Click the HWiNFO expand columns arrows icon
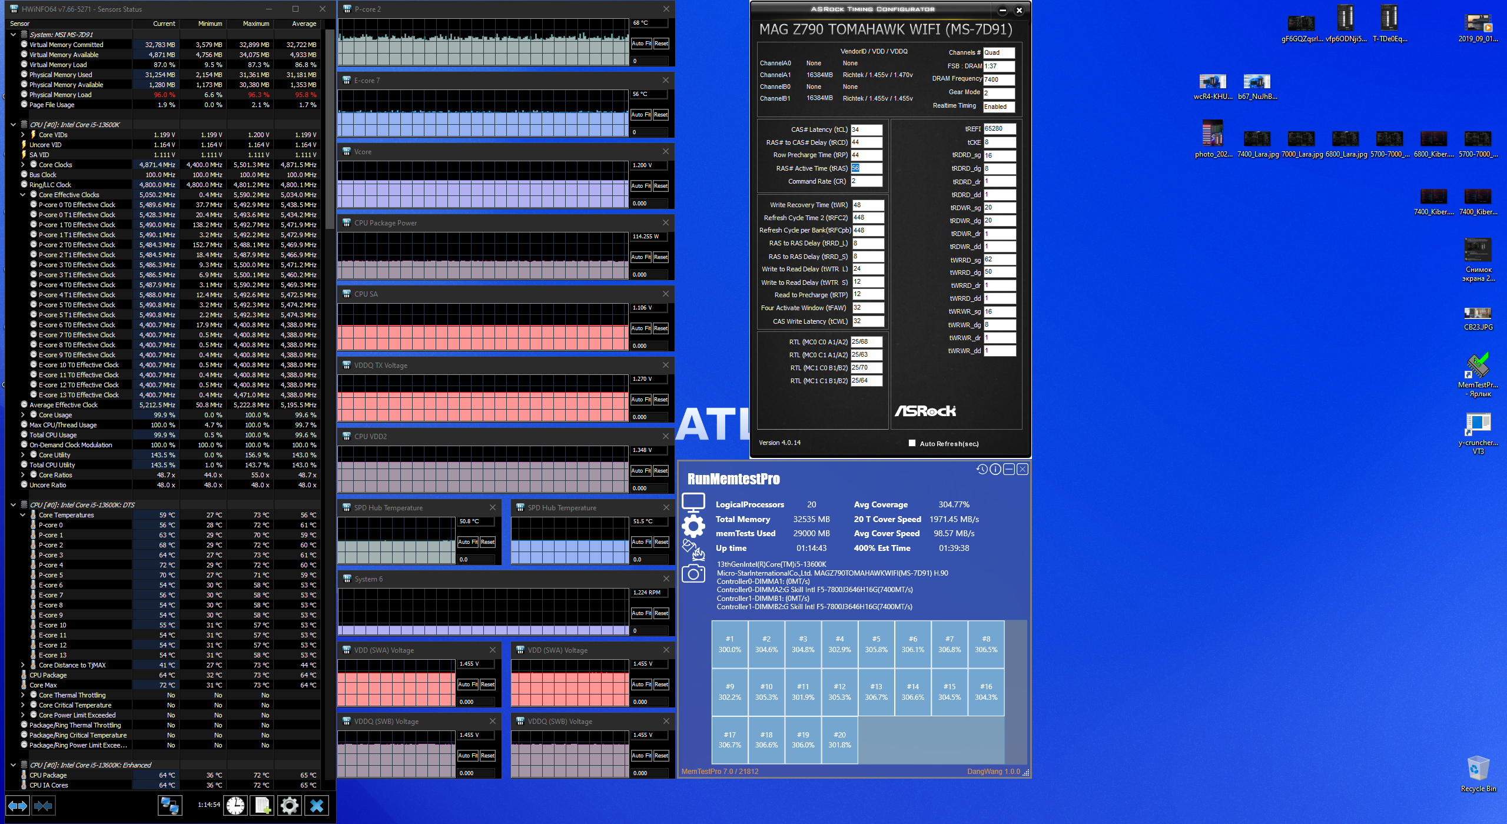 click(x=17, y=806)
